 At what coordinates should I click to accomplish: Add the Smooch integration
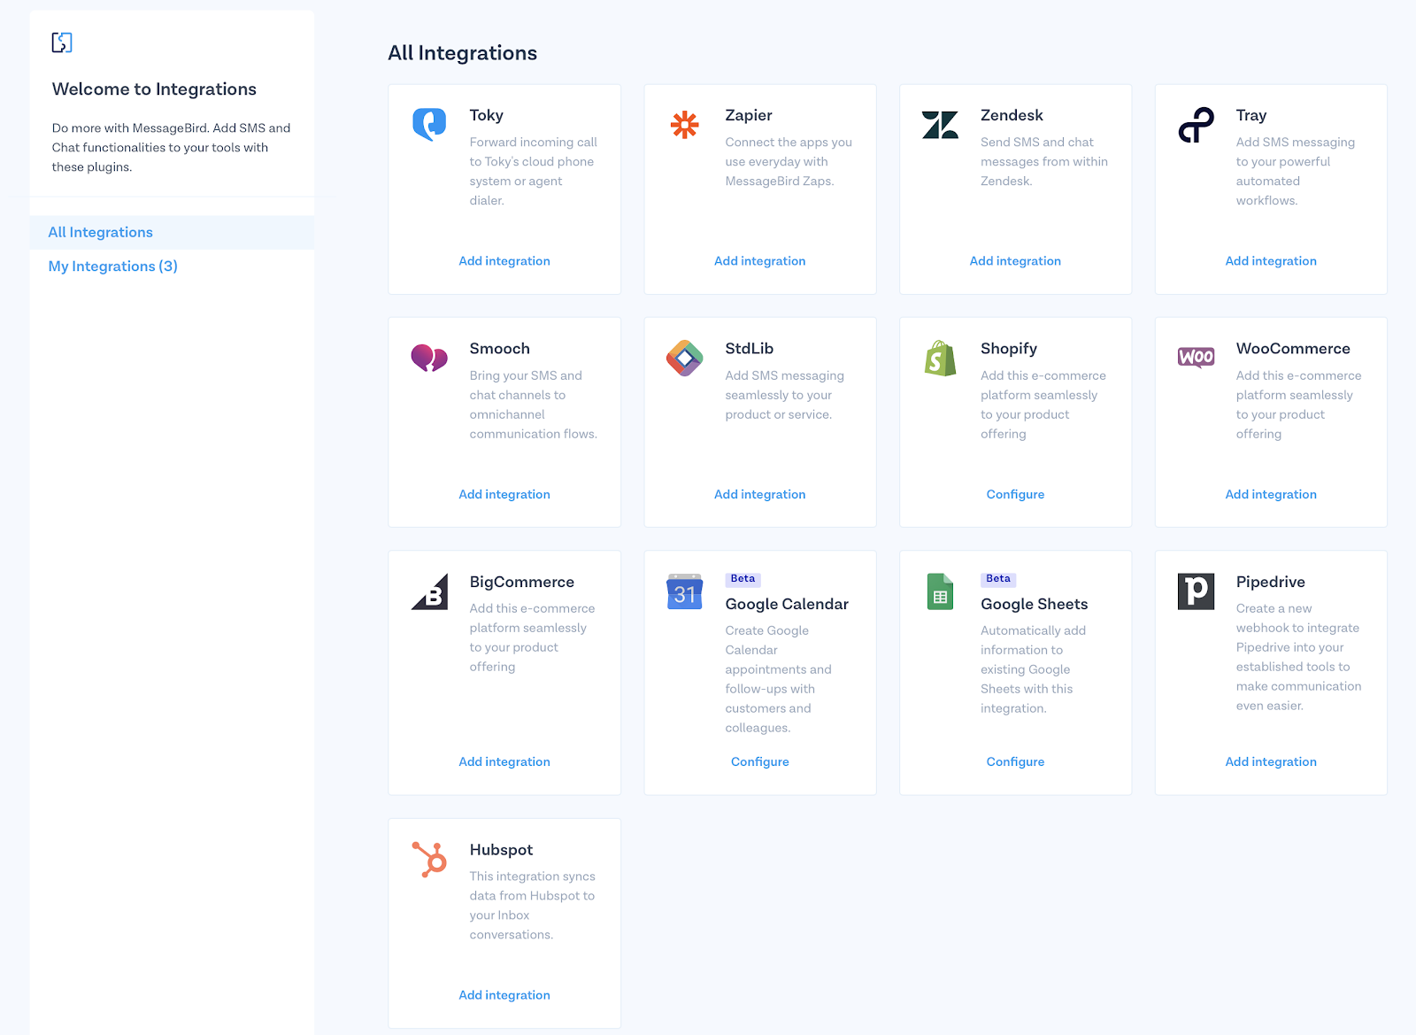coord(504,494)
